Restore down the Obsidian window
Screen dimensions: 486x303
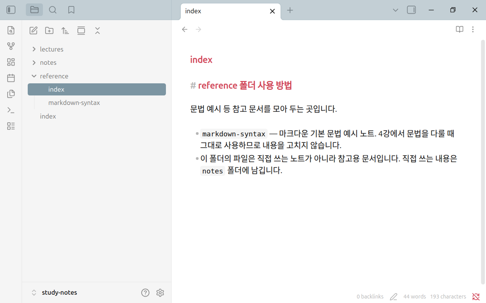pyautogui.click(x=453, y=10)
